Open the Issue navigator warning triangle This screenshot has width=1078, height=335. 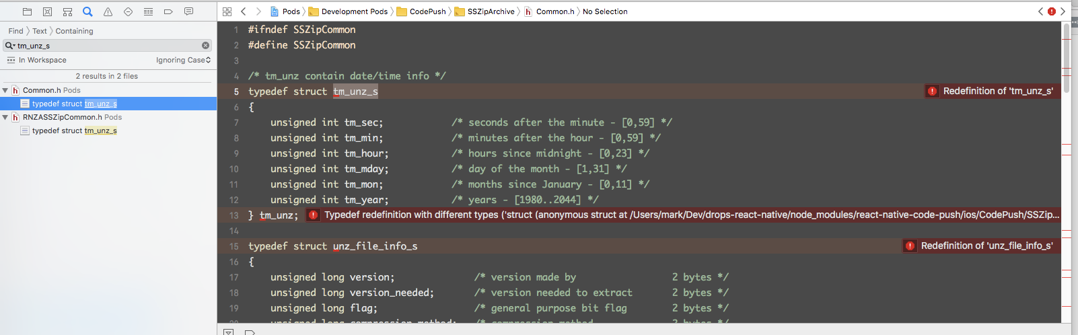pyautogui.click(x=108, y=11)
